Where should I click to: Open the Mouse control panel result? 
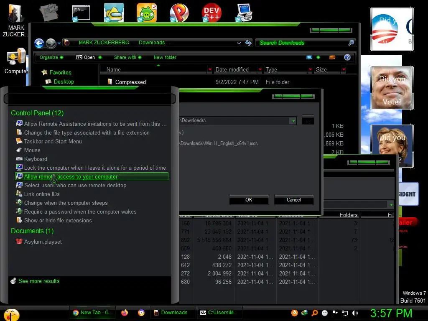click(32, 150)
